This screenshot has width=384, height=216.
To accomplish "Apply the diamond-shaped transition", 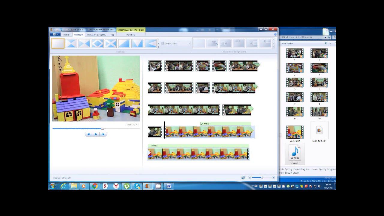I will pos(97,43).
